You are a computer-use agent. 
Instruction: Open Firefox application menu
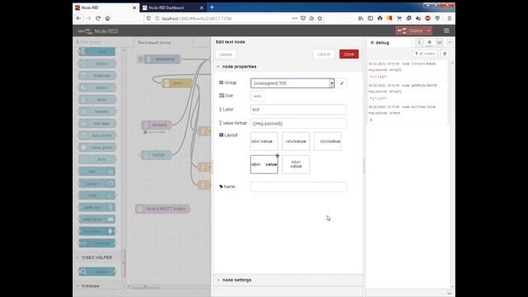click(449, 18)
